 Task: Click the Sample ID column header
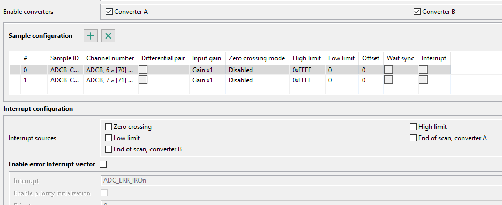[x=65, y=58]
